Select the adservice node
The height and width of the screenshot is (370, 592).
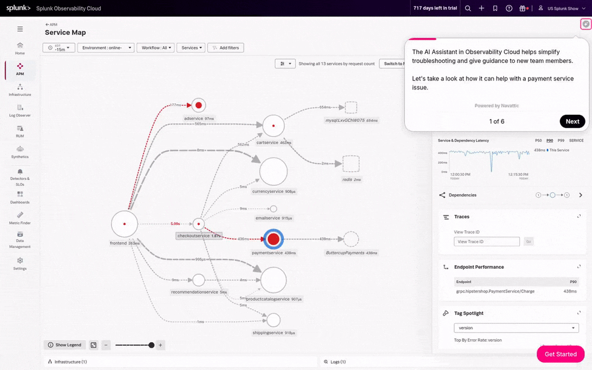tap(198, 105)
